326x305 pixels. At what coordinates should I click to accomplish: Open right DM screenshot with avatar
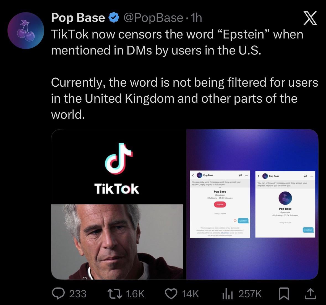tap(285, 204)
